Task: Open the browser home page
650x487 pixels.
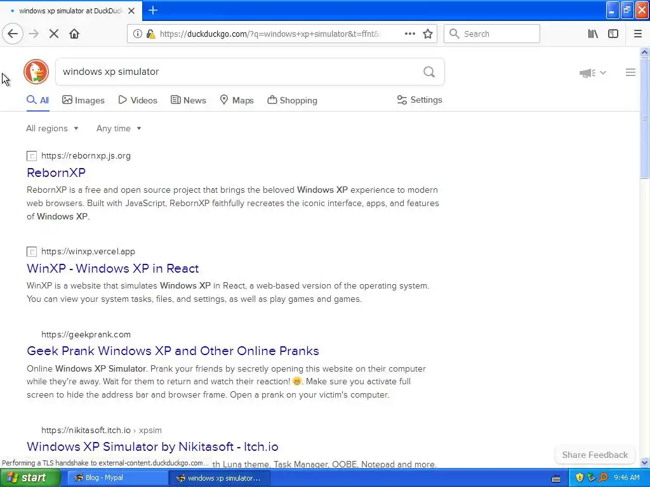Action: coord(74,34)
